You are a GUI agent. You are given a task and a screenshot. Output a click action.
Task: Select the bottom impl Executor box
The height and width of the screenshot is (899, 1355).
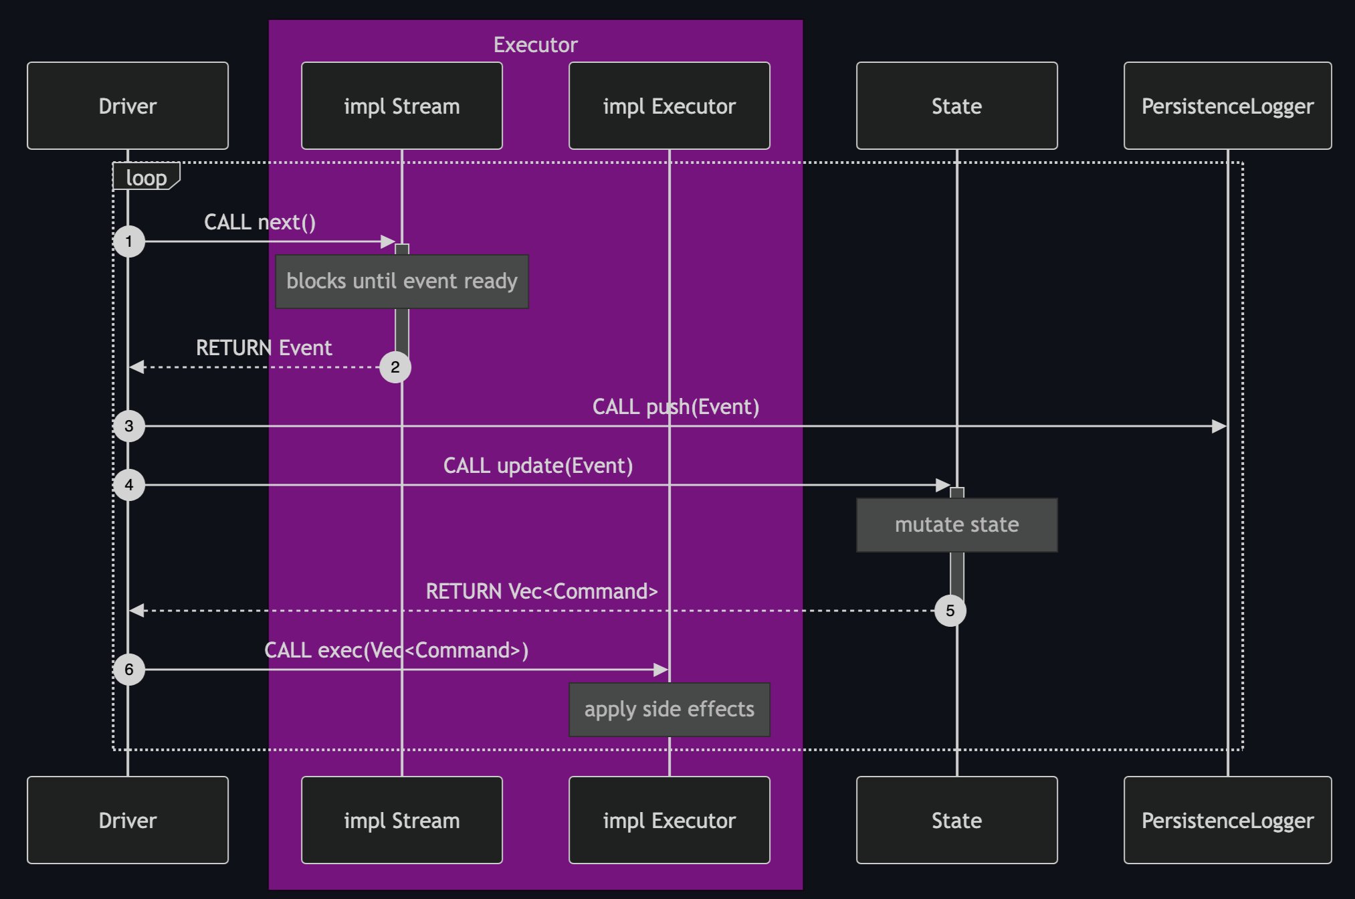click(x=669, y=819)
